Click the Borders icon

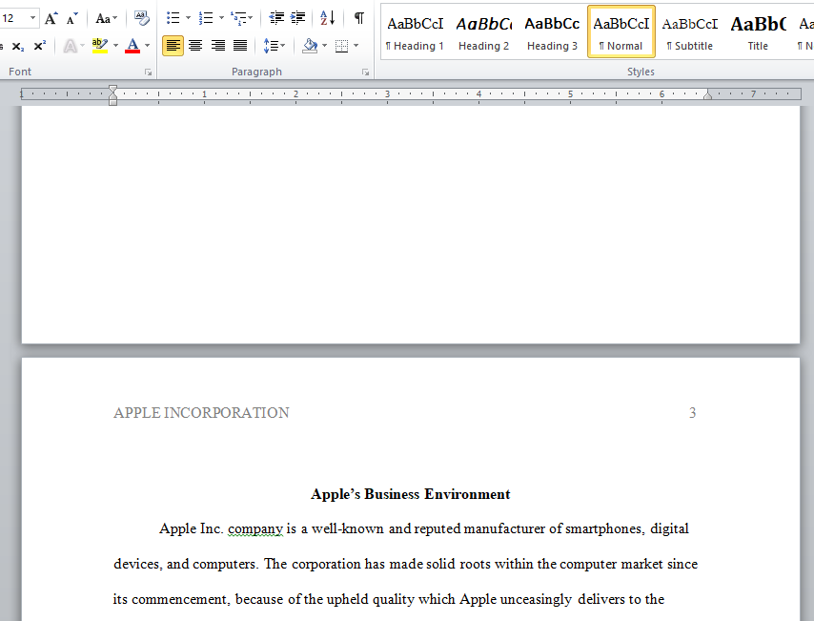pyautogui.click(x=341, y=46)
